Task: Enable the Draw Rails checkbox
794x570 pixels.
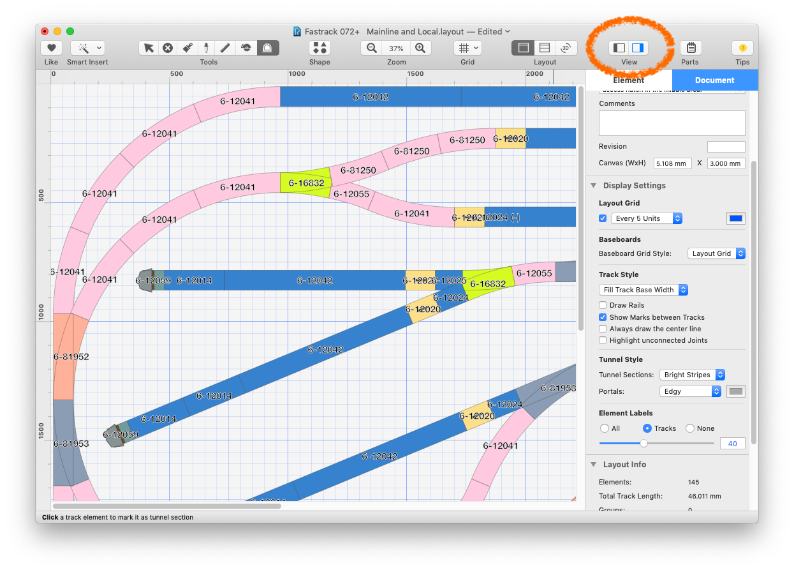Action: point(603,305)
